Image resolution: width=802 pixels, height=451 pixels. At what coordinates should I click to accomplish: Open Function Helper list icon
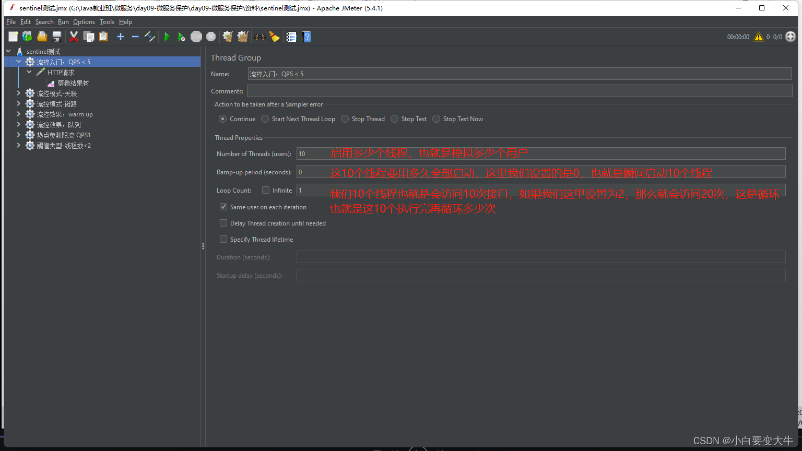click(x=291, y=37)
